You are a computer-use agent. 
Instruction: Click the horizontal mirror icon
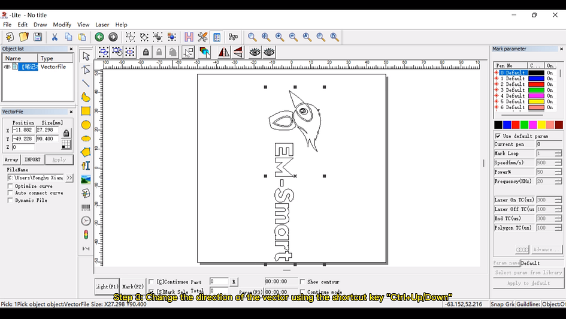click(x=224, y=52)
